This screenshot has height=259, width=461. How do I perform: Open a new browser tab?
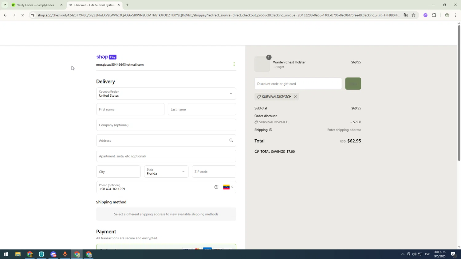click(127, 5)
